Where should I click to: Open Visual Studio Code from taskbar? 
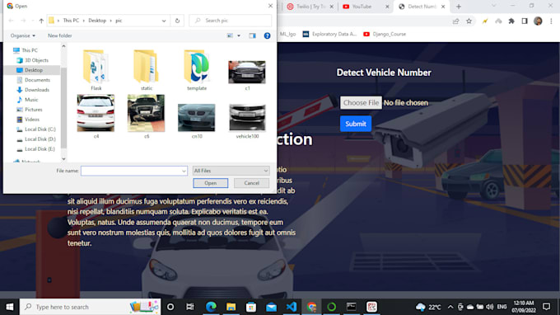point(292,307)
